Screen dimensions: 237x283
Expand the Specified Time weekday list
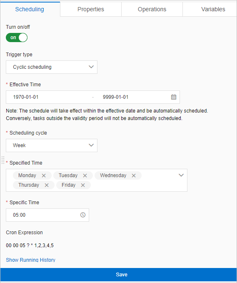coord(181,175)
